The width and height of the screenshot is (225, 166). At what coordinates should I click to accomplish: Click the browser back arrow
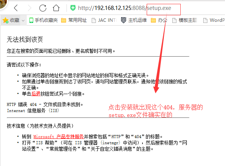(x=16, y=8)
